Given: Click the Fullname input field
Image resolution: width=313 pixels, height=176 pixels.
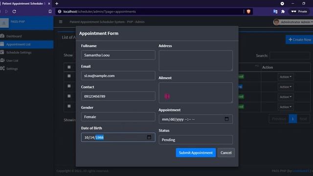Looking at the screenshot, I should tap(118, 55).
